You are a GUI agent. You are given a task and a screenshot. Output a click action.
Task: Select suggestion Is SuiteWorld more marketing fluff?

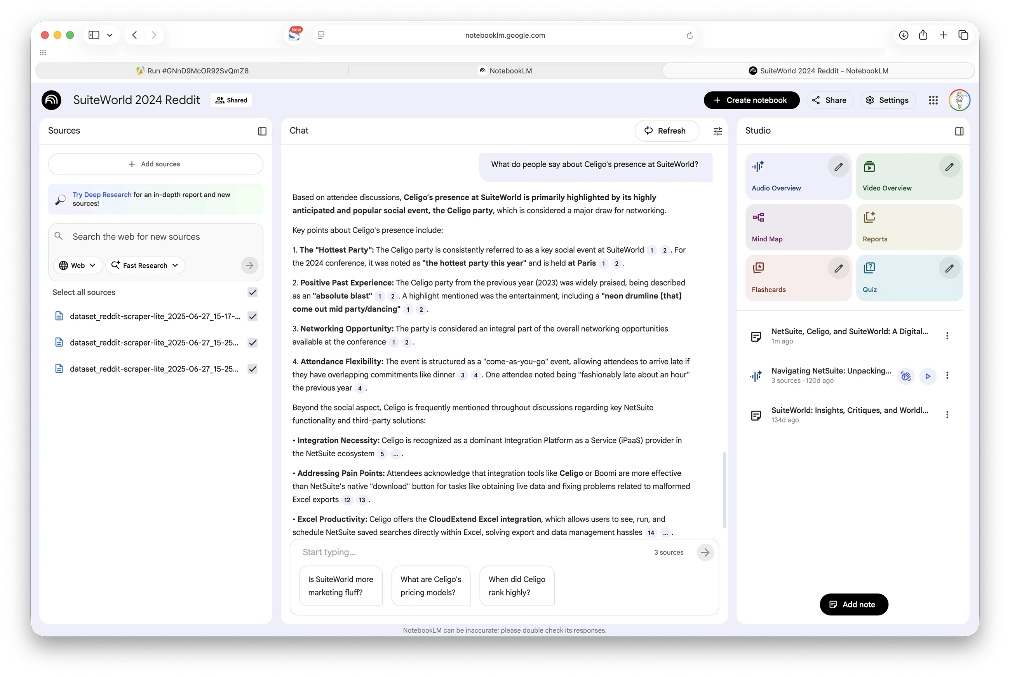(x=340, y=586)
